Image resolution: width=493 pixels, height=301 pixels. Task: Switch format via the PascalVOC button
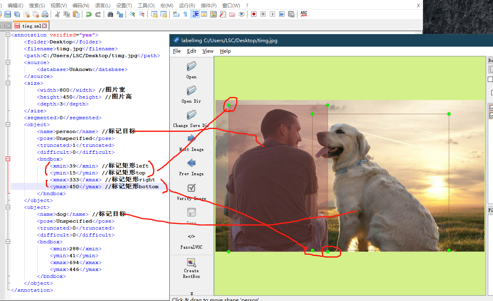(192, 241)
